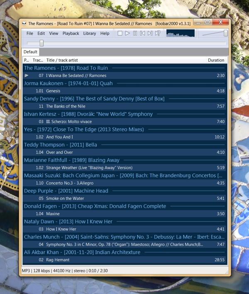Open the Edit menu
The width and height of the screenshot is (249, 294).
click(x=41, y=33)
